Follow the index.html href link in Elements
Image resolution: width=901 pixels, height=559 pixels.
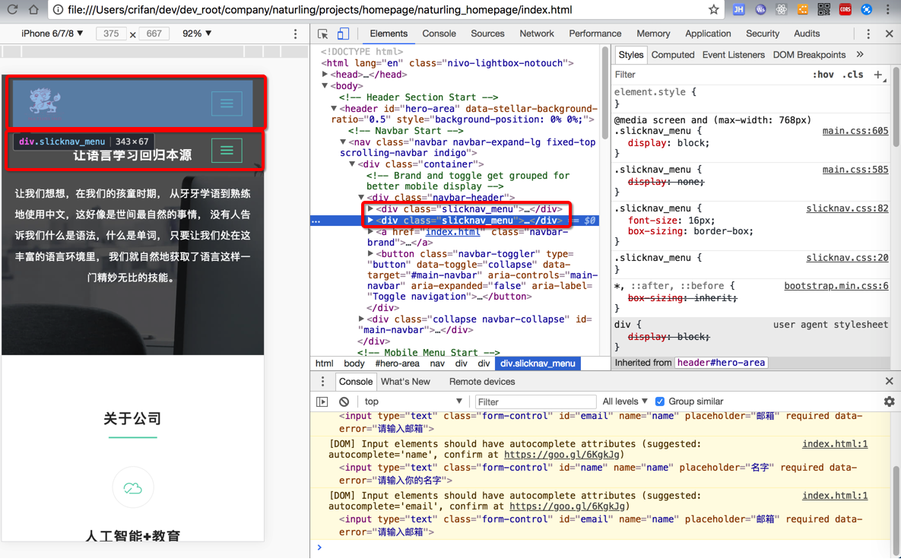point(453,231)
